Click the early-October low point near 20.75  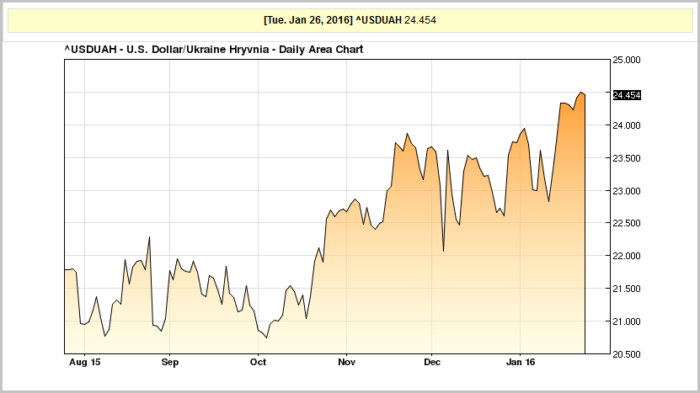266,337
